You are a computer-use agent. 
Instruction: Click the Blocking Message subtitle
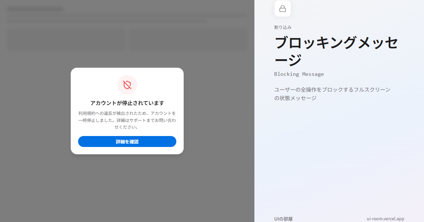click(x=299, y=74)
